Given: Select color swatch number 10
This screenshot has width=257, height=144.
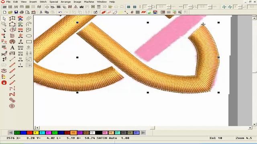Looking at the screenshot, I should click(x=73, y=133).
